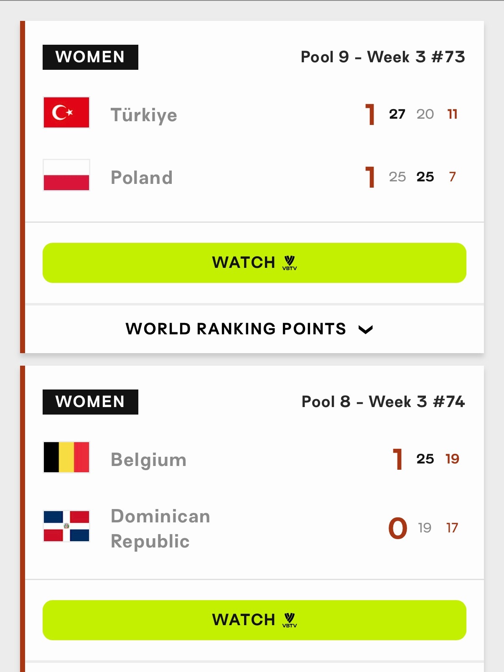The image size is (504, 672).
Task: Open the Türkiye team name
Action: (x=144, y=115)
